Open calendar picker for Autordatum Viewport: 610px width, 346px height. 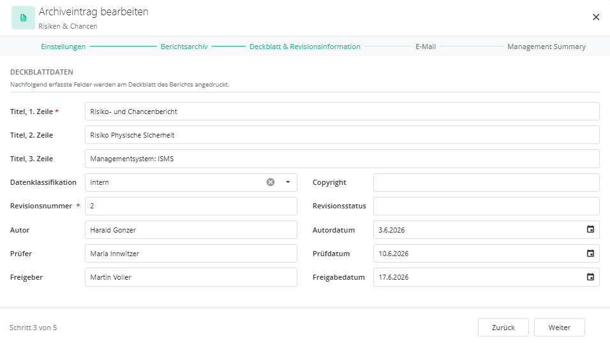[x=590, y=229]
